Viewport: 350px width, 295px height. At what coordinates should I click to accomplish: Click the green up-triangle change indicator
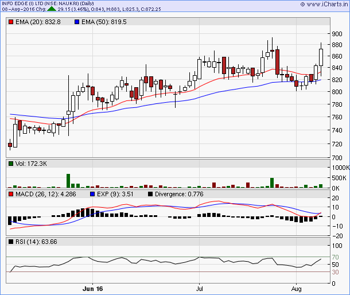click(52, 9)
